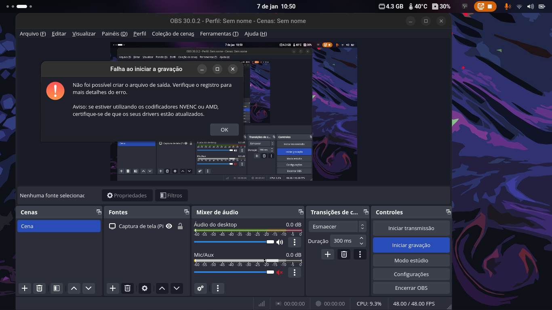Remove selected scene with trash icon

pos(39,288)
